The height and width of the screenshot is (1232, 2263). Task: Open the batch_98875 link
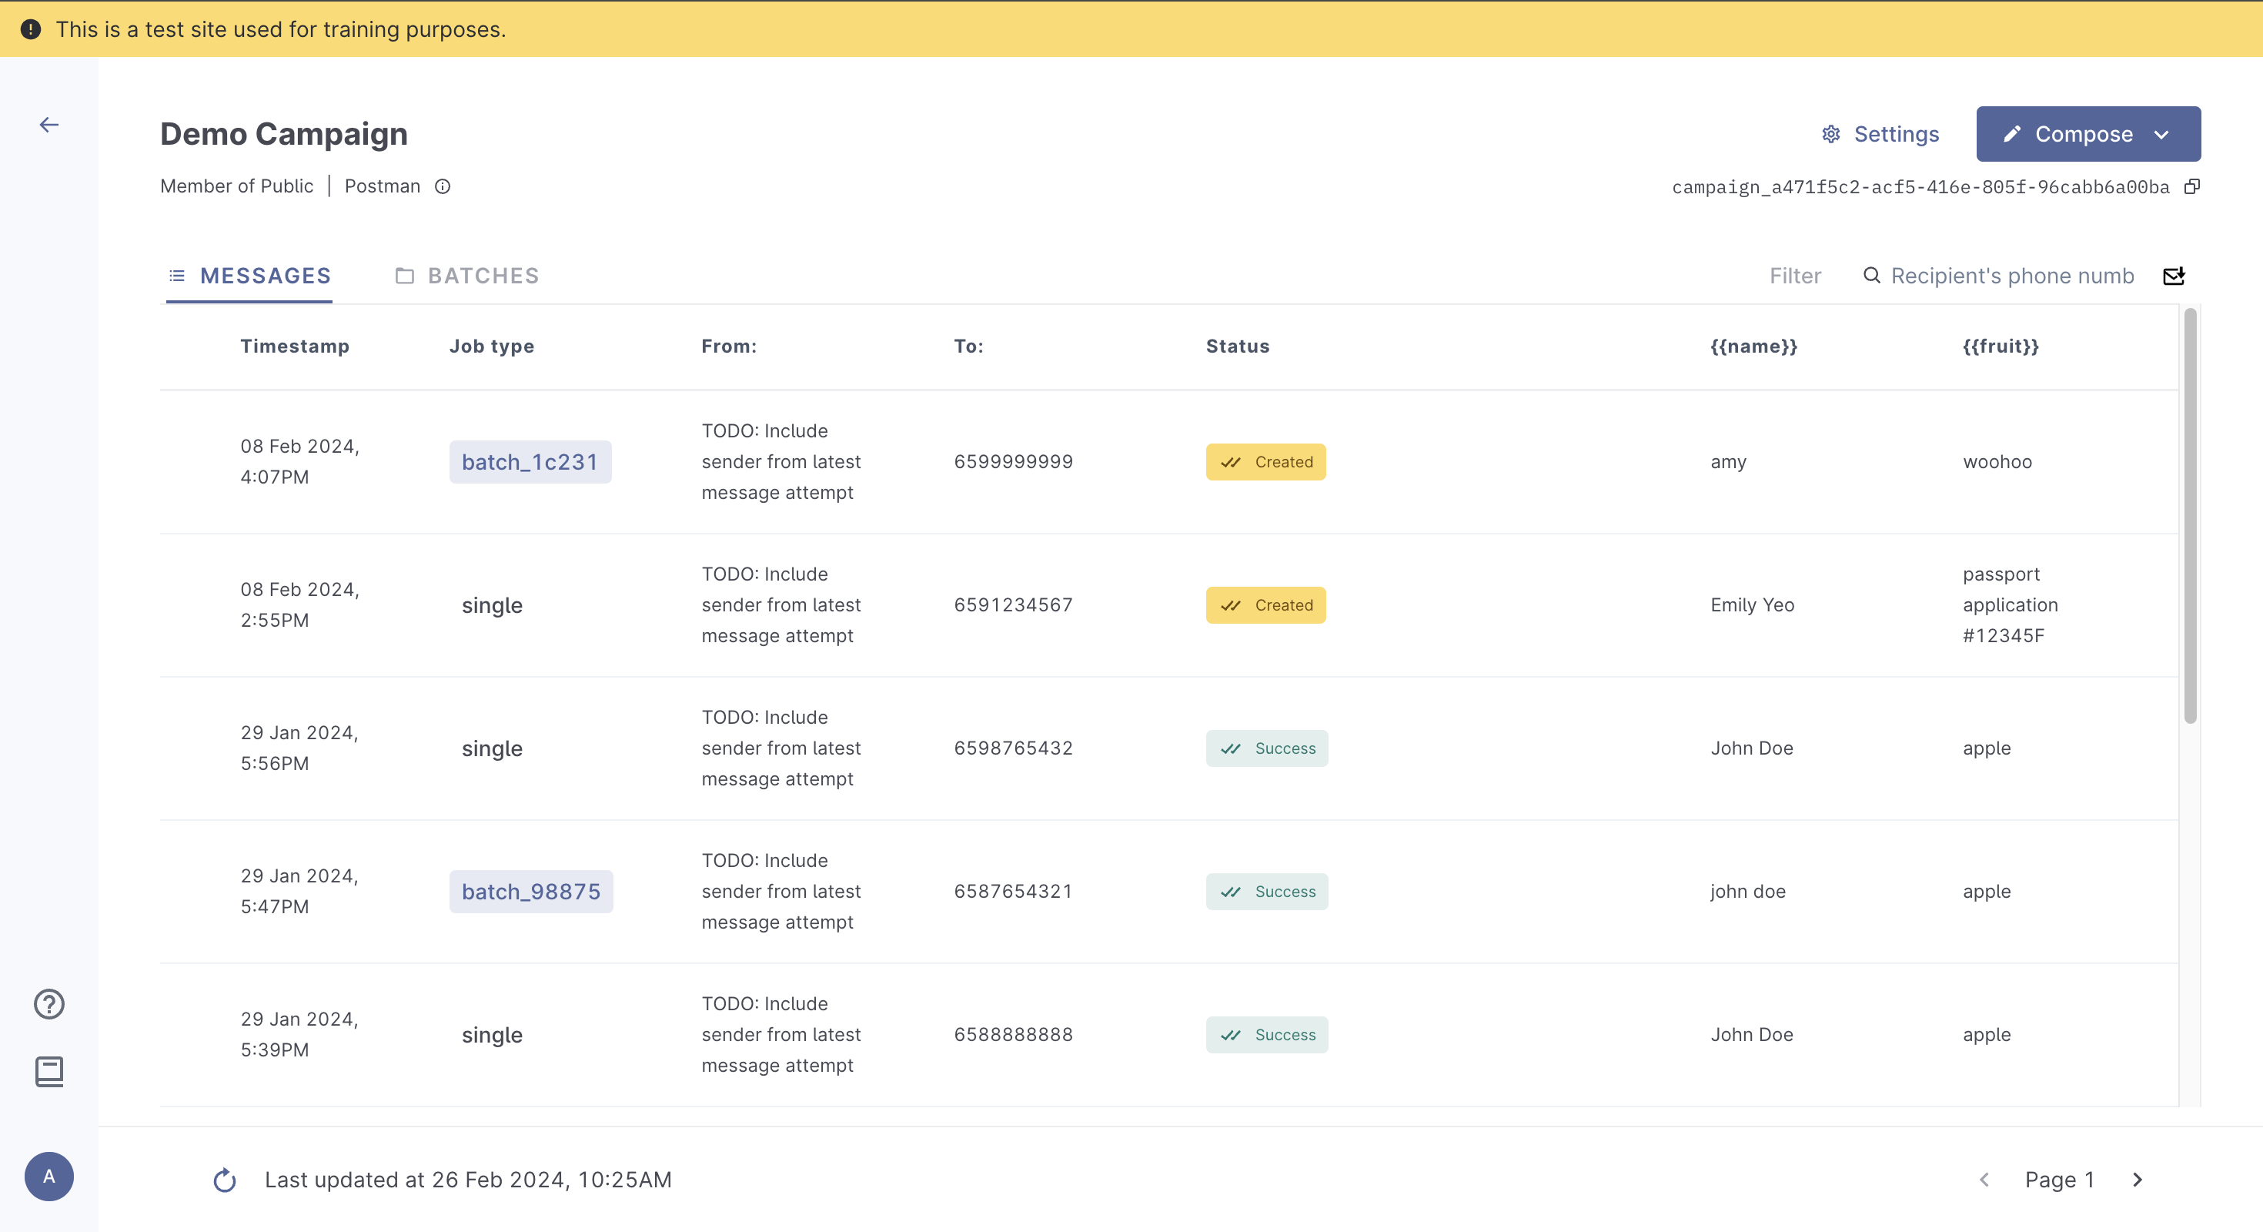530,892
